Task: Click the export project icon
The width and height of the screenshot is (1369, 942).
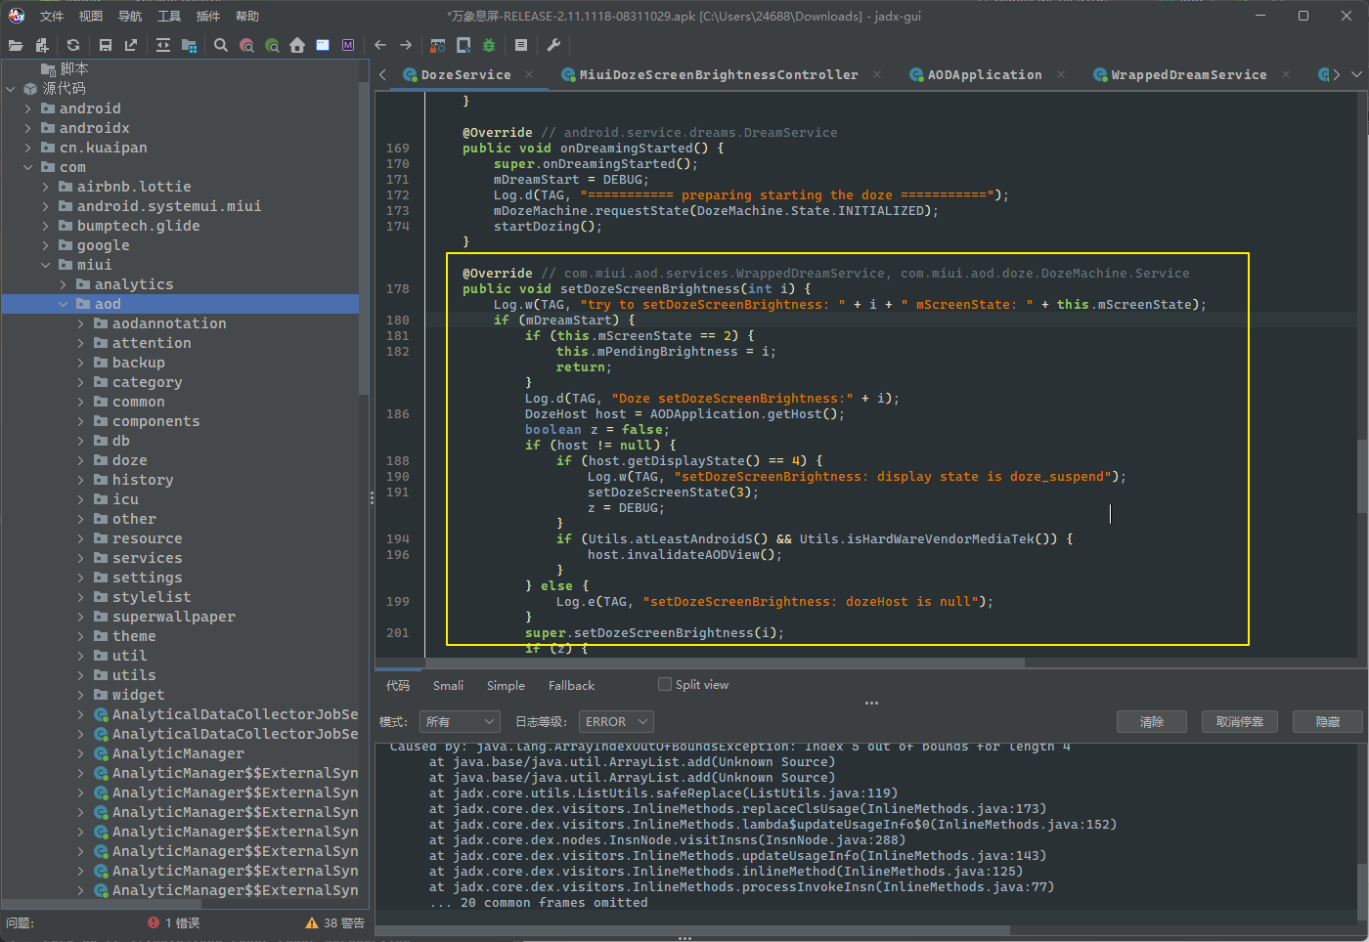Action: pos(131,45)
